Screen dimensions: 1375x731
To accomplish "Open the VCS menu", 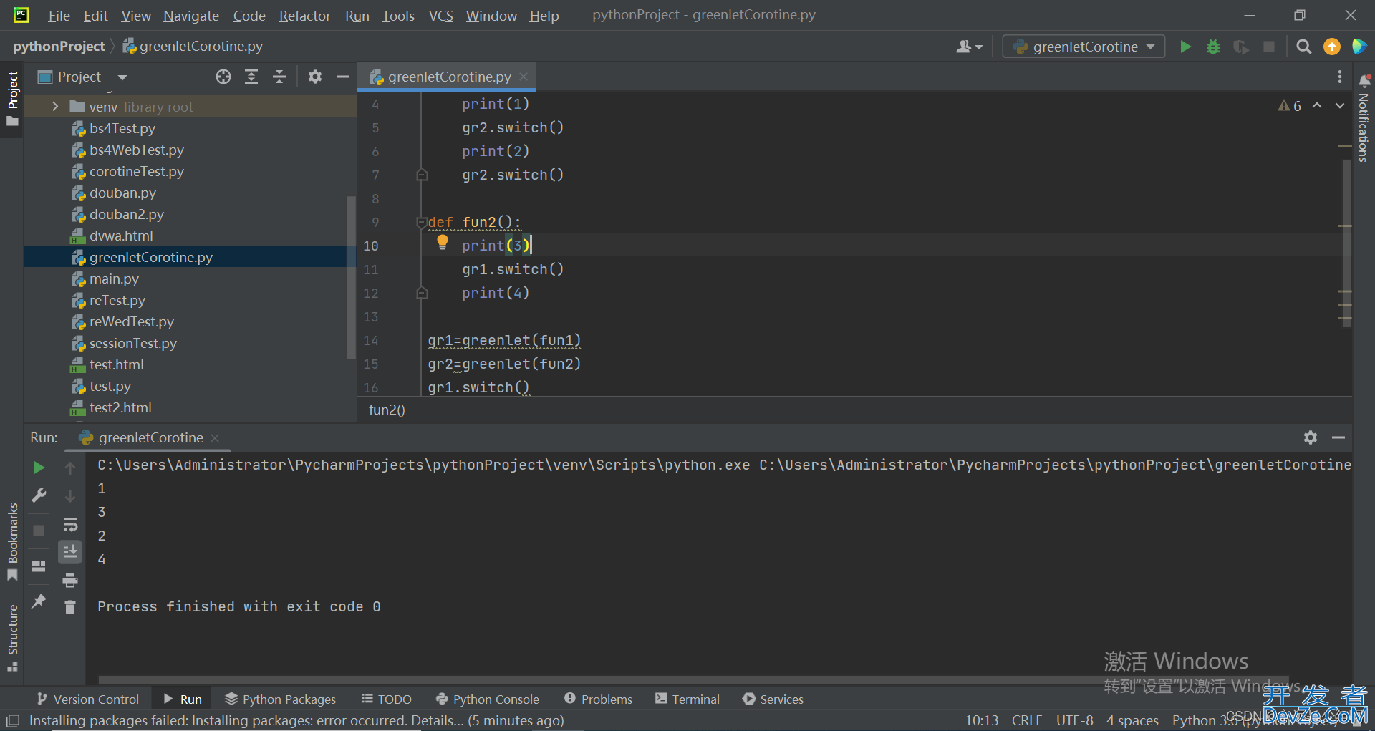I will click(x=441, y=16).
